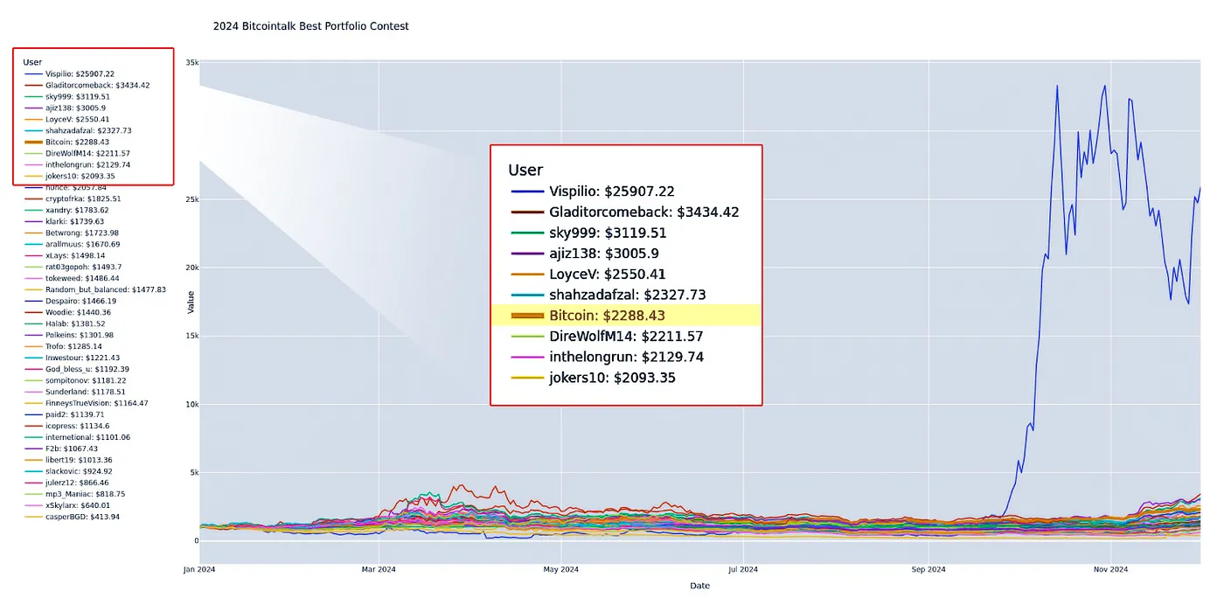Screen dimensions: 1224x612
Task: Click the julerz12 legend entry
Action: (x=67, y=483)
